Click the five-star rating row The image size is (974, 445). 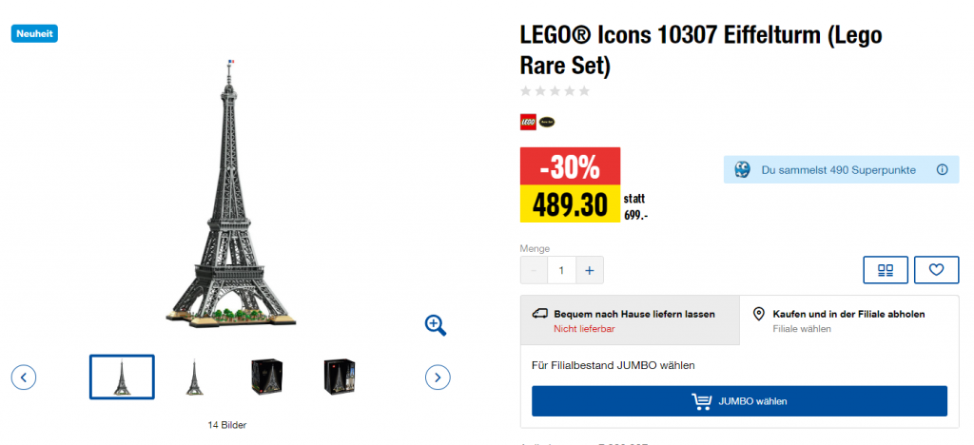pos(555,91)
